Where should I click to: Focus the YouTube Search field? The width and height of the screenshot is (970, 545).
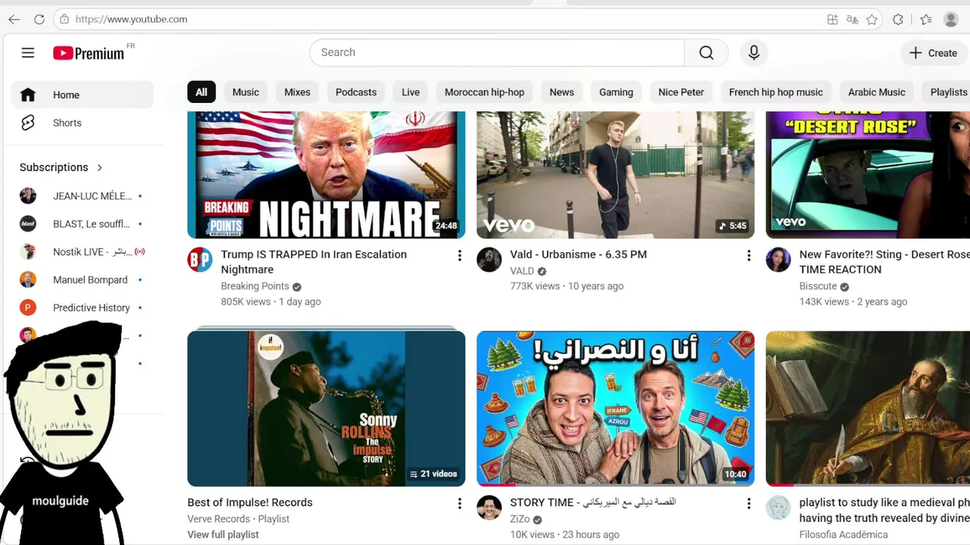[x=497, y=52]
